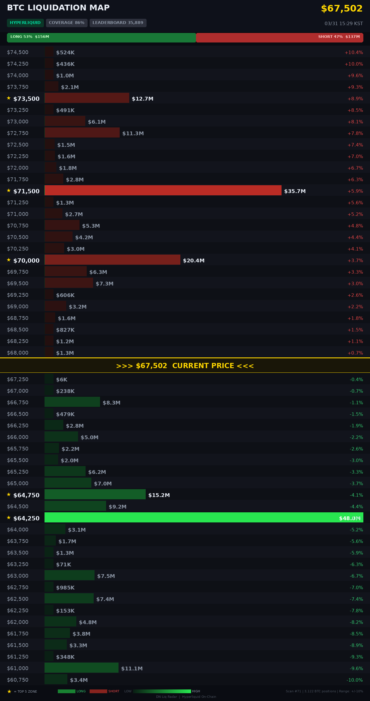370x701 pixels.
Task: Click the star icon beside $64,250
Action: pyautogui.click(x=9, y=518)
